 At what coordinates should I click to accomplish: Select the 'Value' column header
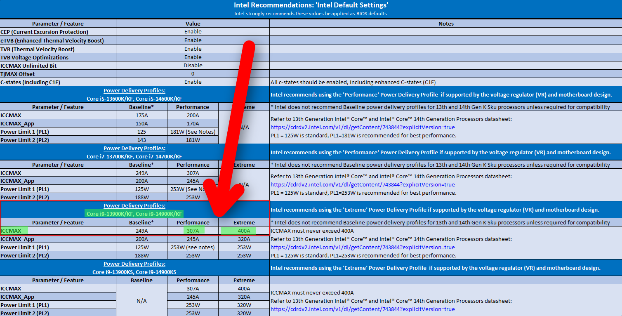[x=193, y=24]
